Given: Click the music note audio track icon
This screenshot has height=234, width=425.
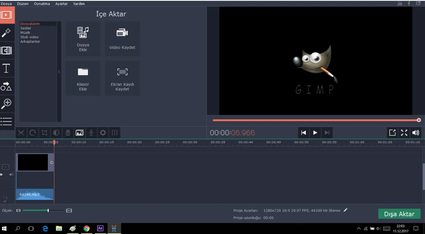Looking at the screenshot, I should point(6,199).
